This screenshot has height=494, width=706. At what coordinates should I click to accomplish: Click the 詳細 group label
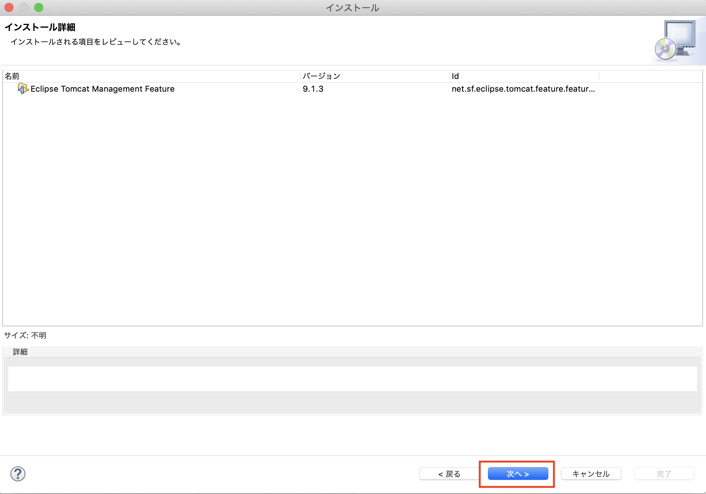(20, 352)
